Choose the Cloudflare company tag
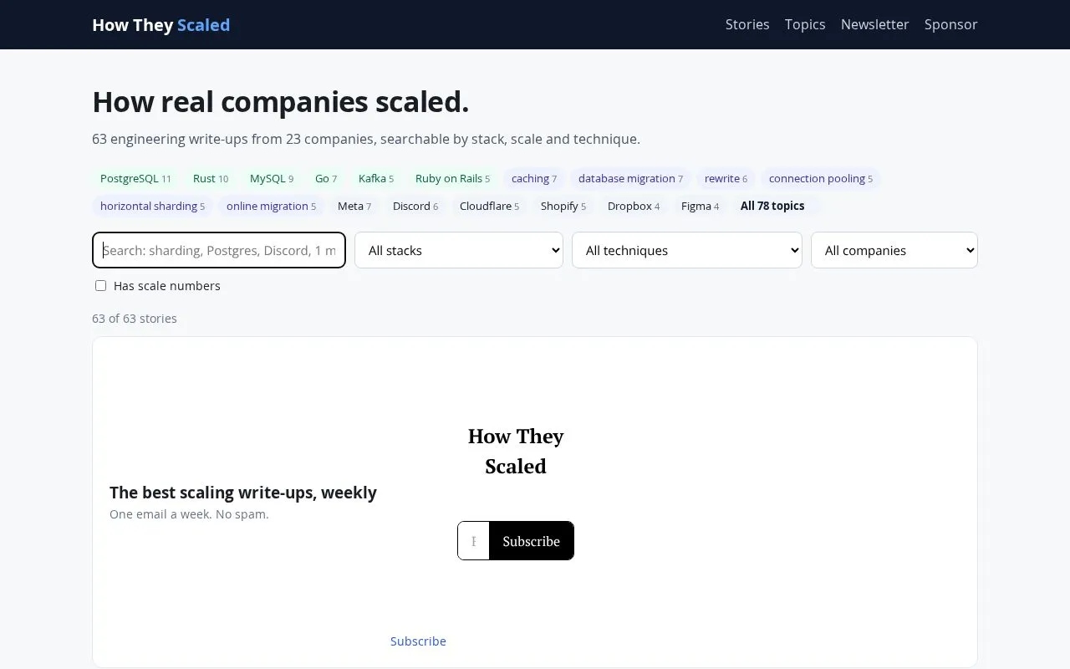The image size is (1070, 669). [489, 206]
